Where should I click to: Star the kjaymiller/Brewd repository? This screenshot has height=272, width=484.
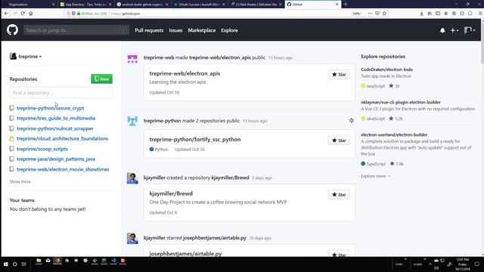pos(339,195)
